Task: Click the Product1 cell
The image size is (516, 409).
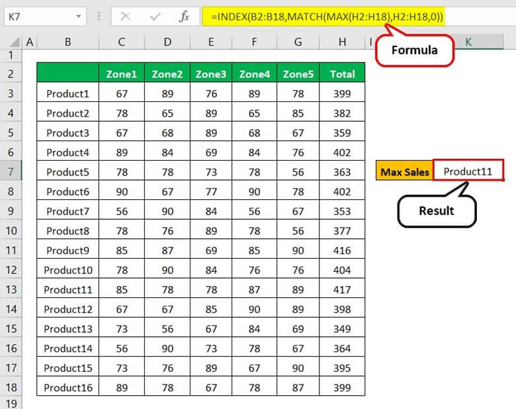Action: pyautogui.click(x=67, y=93)
